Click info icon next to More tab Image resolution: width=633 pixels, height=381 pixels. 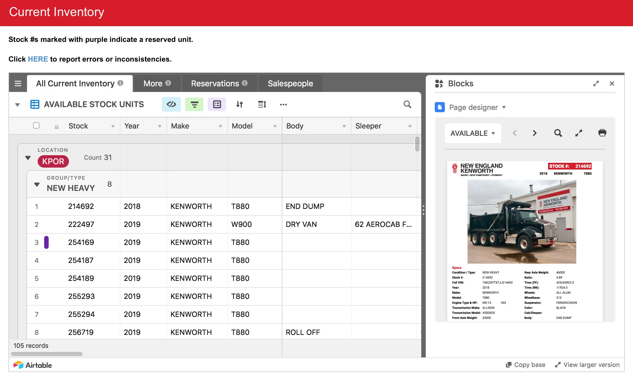(168, 83)
